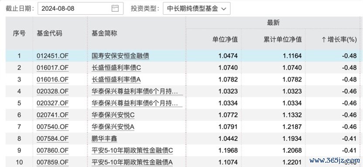Select the net value 1.1074 cell
Image resolution: width=363 pixels, height=167 pixels.
(x=228, y=162)
